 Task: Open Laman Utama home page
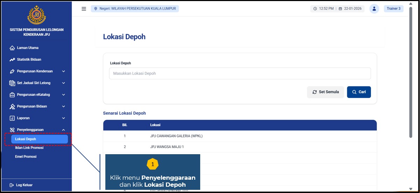[x=27, y=48]
